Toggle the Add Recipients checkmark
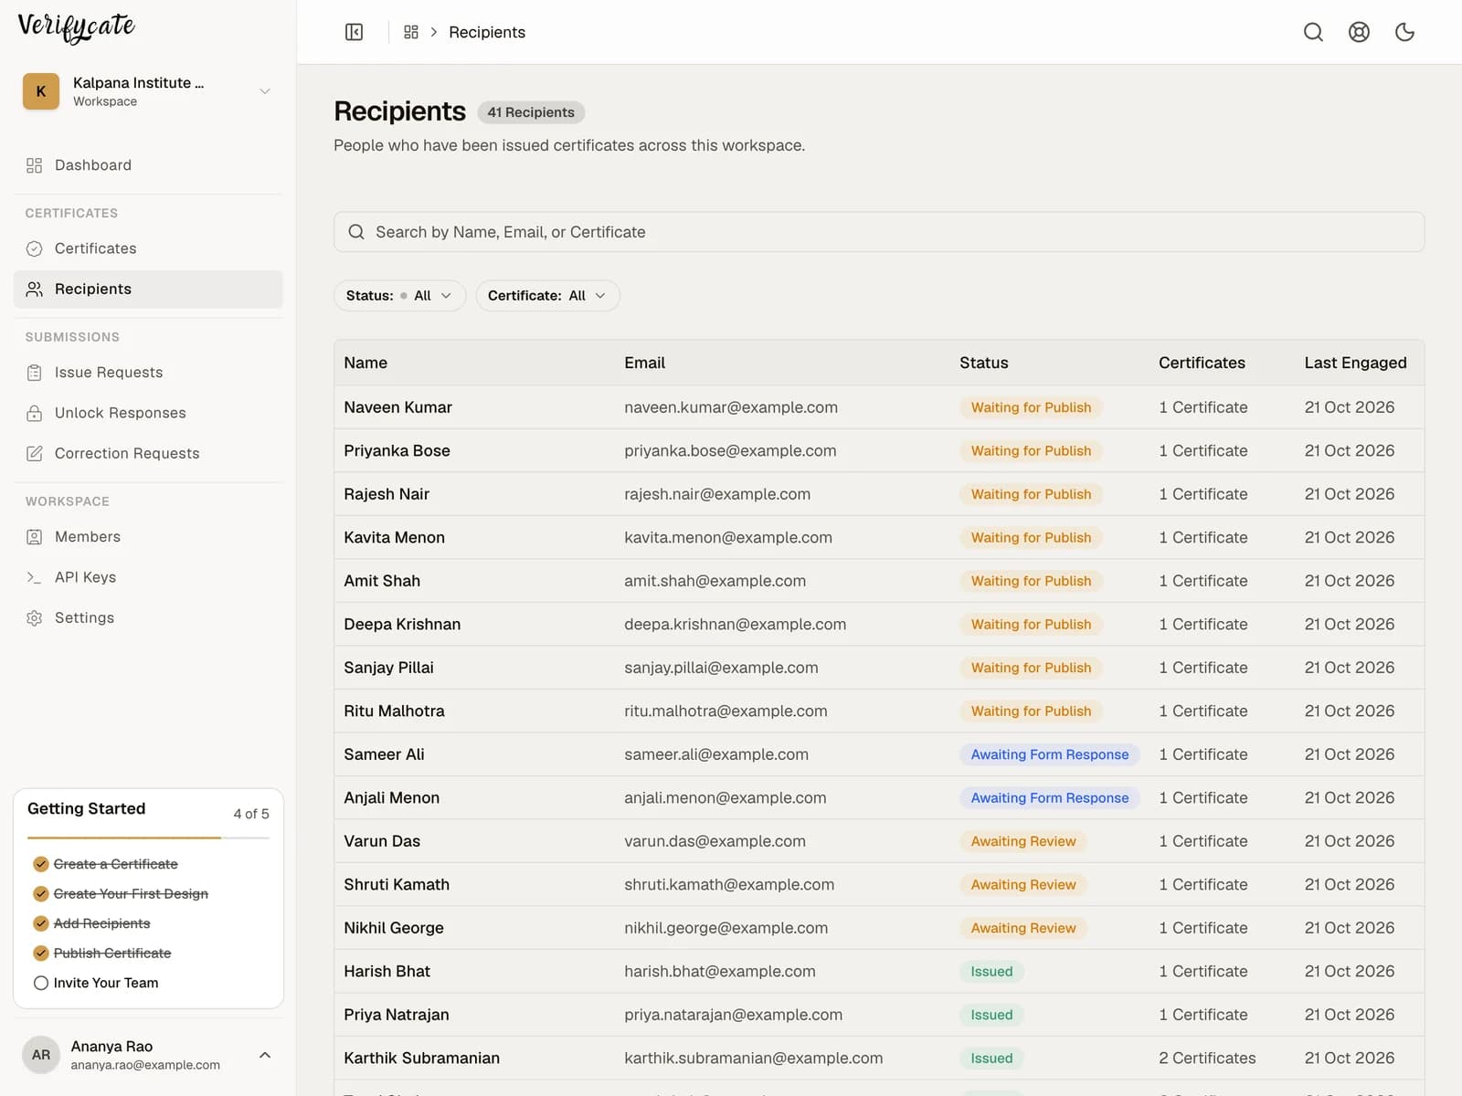Viewport: 1462px width, 1096px height. point(41,923)
